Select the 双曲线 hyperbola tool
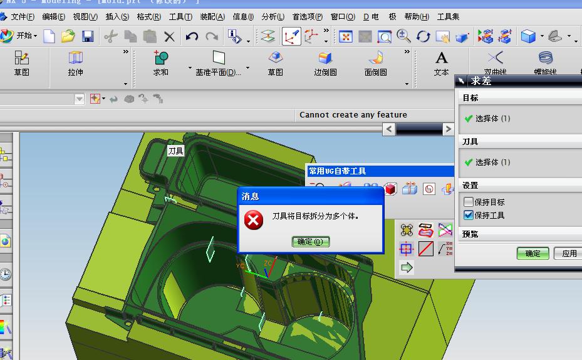Viewport: 582px width, 360px height. click(495, 63)
